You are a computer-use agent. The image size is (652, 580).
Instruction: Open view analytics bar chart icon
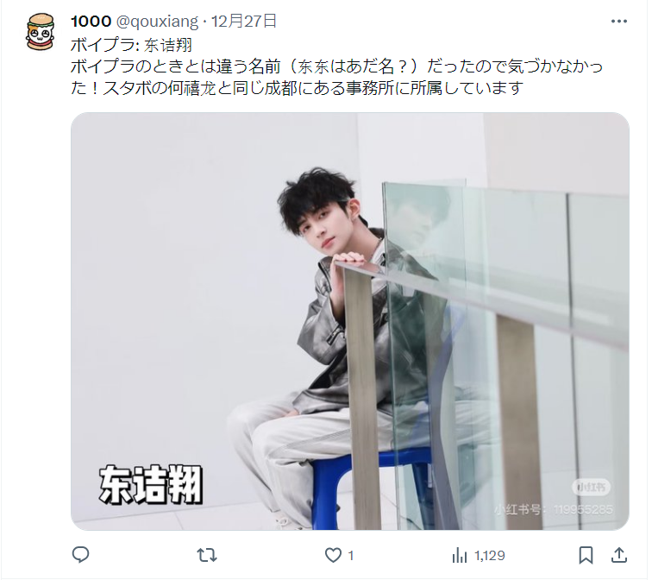tap(460, 556)
